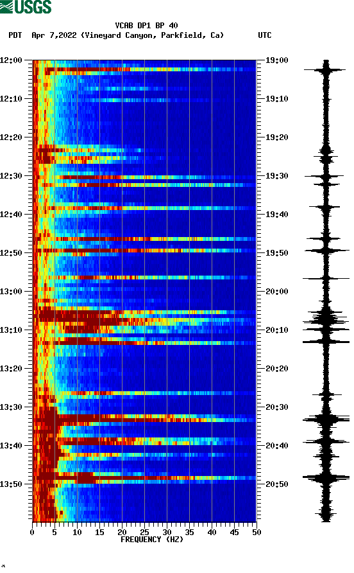The height and width of the screenshot is (573, 354).
Task: Click the date 'Apr 7,2022' text
Action: tap(54, 35)
